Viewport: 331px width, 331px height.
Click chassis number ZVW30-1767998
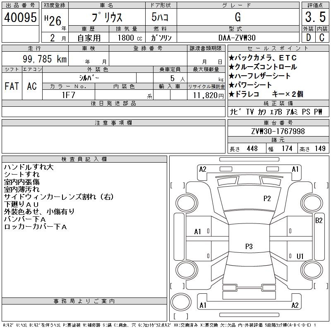click(x=278, y=131)
